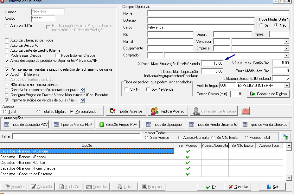
Task: Mark all as Acesso Total
Action: coord(246,138)
